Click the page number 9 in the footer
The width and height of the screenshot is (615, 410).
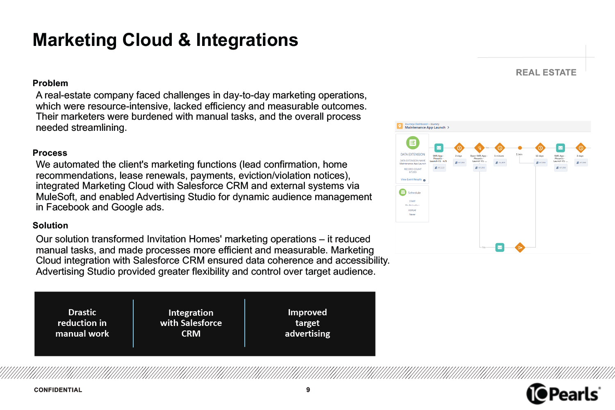308,390
